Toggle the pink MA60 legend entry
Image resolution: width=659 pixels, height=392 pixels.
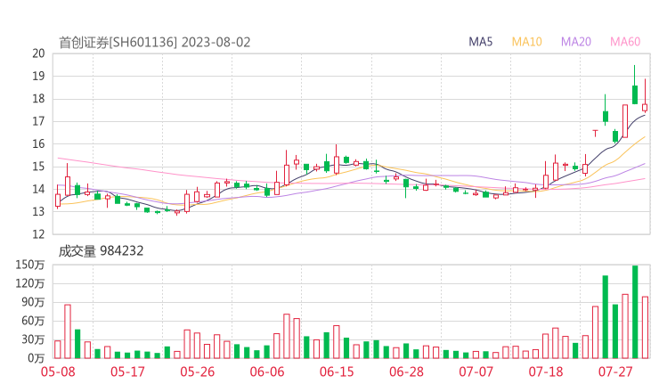625,42
